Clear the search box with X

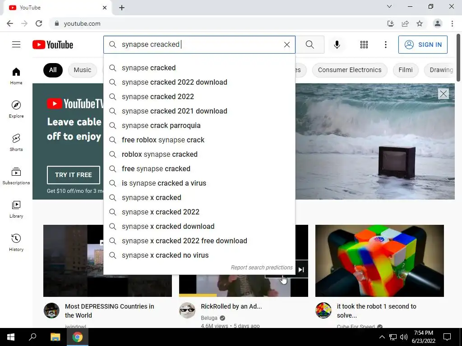[286, 45]
